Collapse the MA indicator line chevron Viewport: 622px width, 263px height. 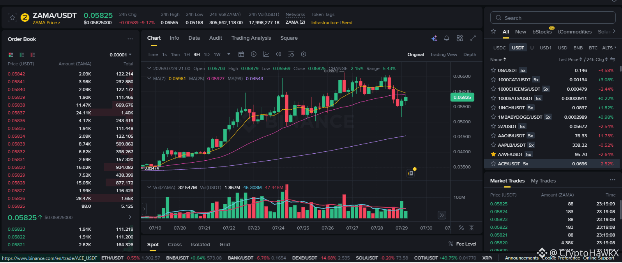pyautogui.click(x=149, y=78)
